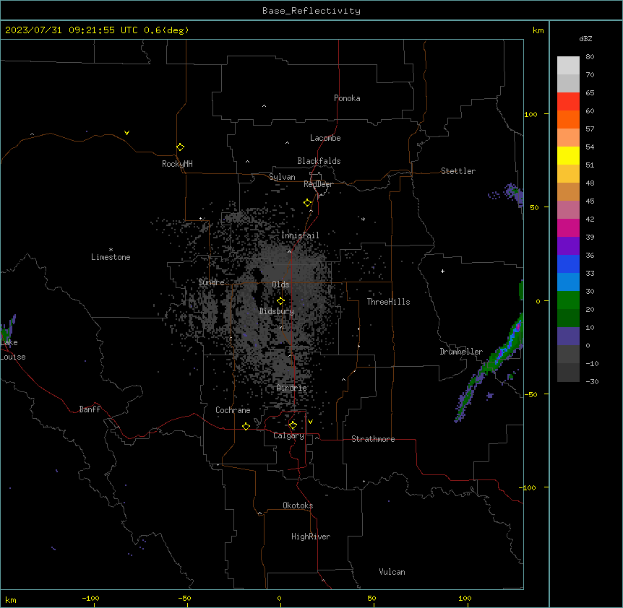The width and height of the screenshot is (623, 608).
Task: Click the Strathmore label
Action: (373, 439)
